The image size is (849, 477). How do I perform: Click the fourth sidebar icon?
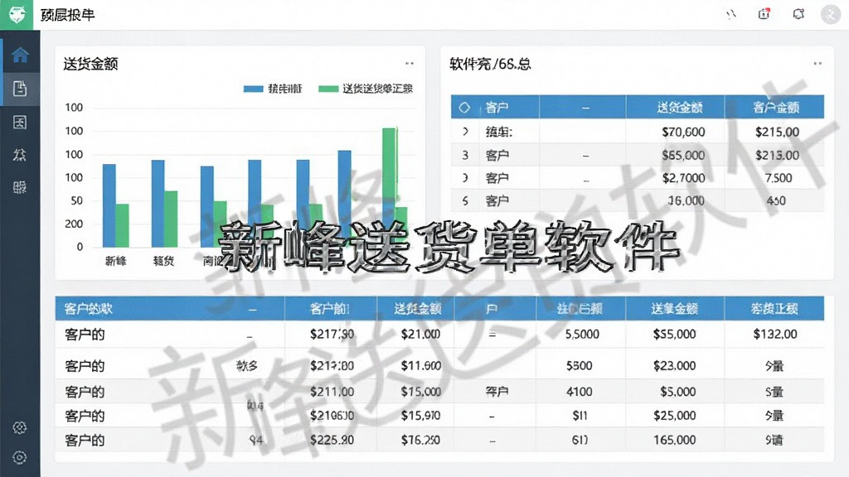pos(20,155)
